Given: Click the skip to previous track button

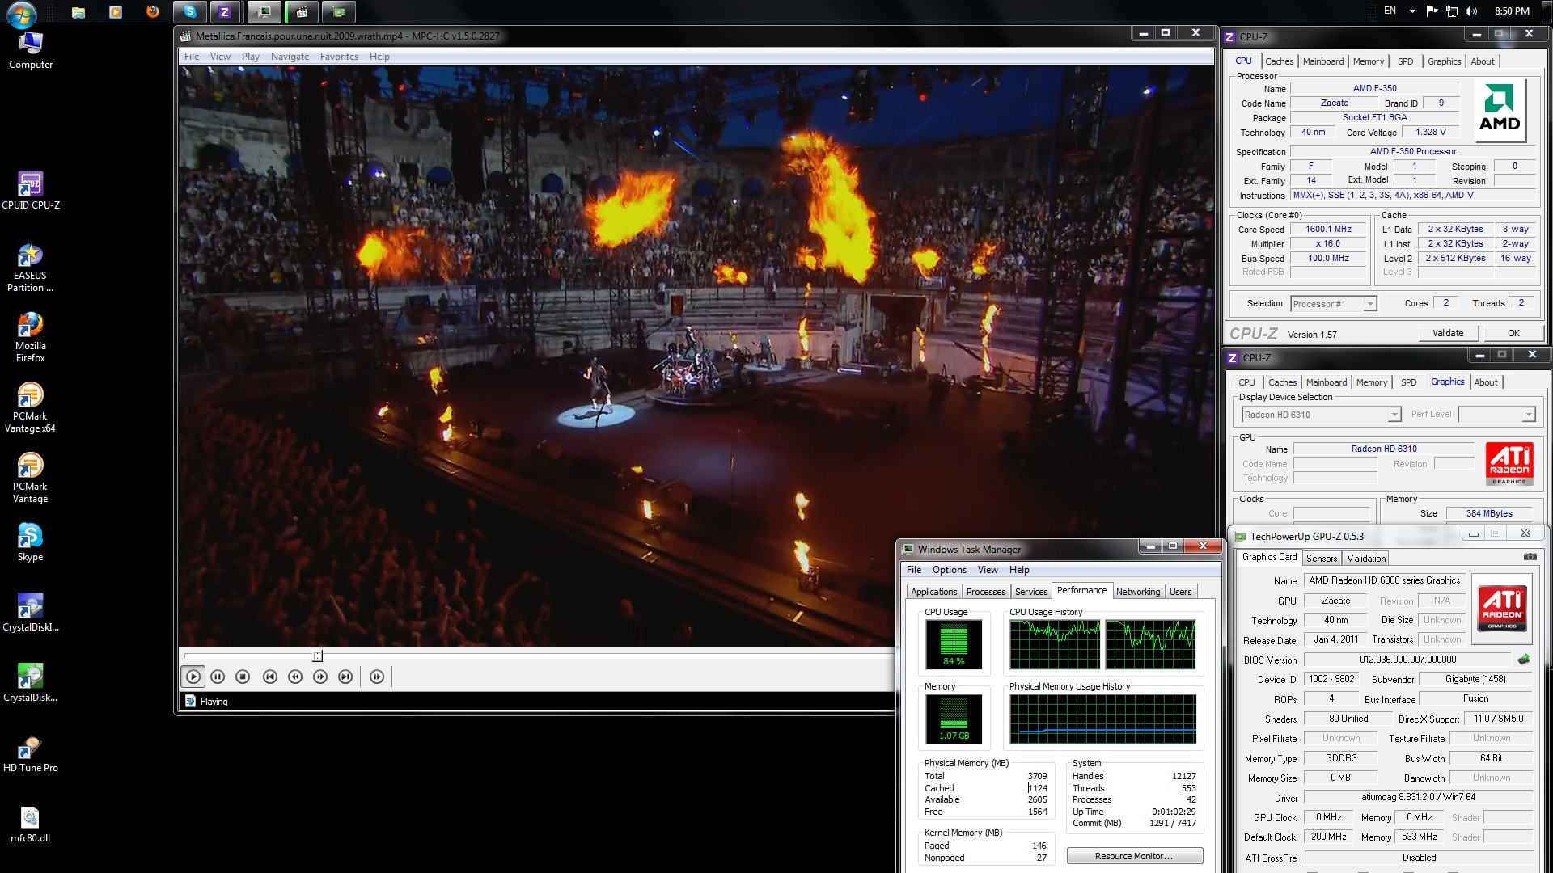Looking at the screenshot, I should (x=270, y=677).
